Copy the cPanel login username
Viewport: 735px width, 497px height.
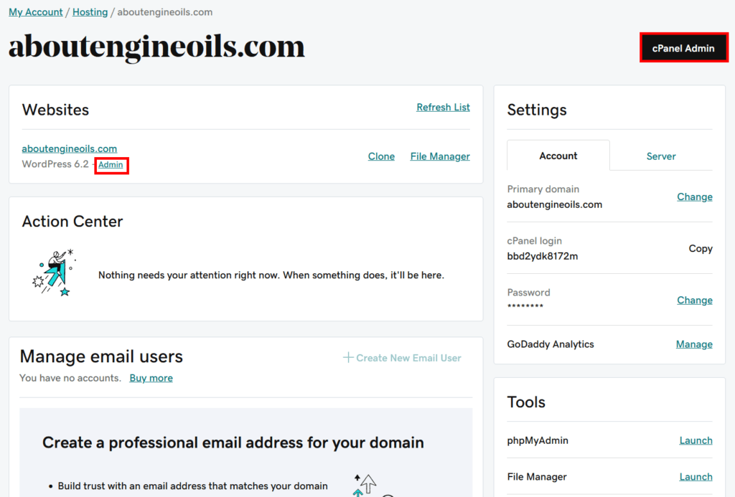point(701,249)
